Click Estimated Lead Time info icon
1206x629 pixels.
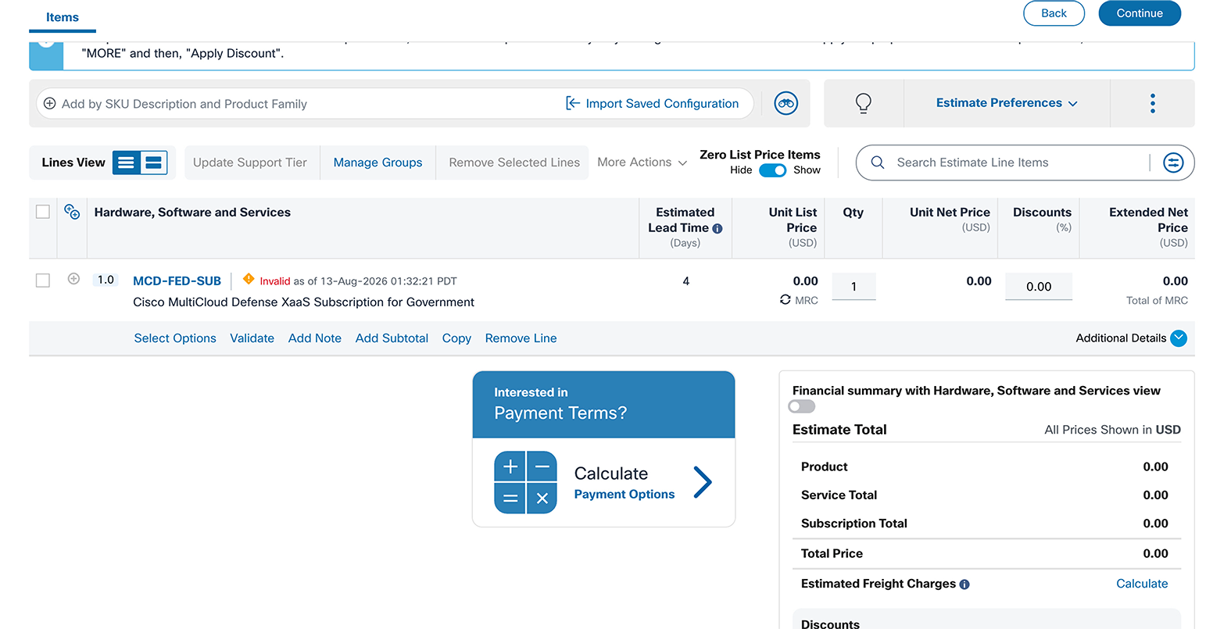717,228
